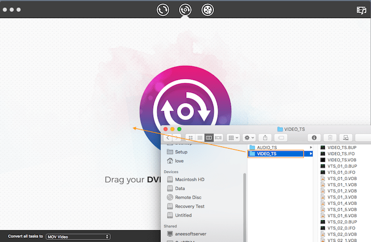Open Finder action gear menu
The height and width of the screenshot is (242, 371).
pyautogui.click(x=249, y=137)
